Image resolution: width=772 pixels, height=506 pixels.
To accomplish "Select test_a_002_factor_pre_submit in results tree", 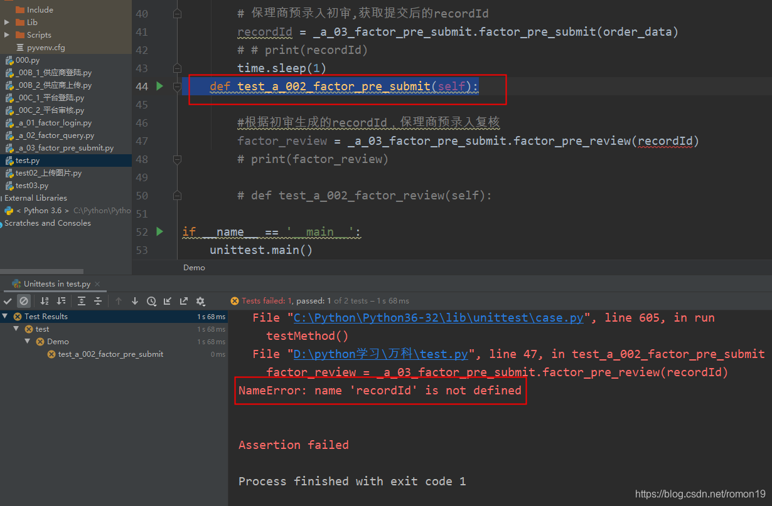I will (x=110, y=354).
